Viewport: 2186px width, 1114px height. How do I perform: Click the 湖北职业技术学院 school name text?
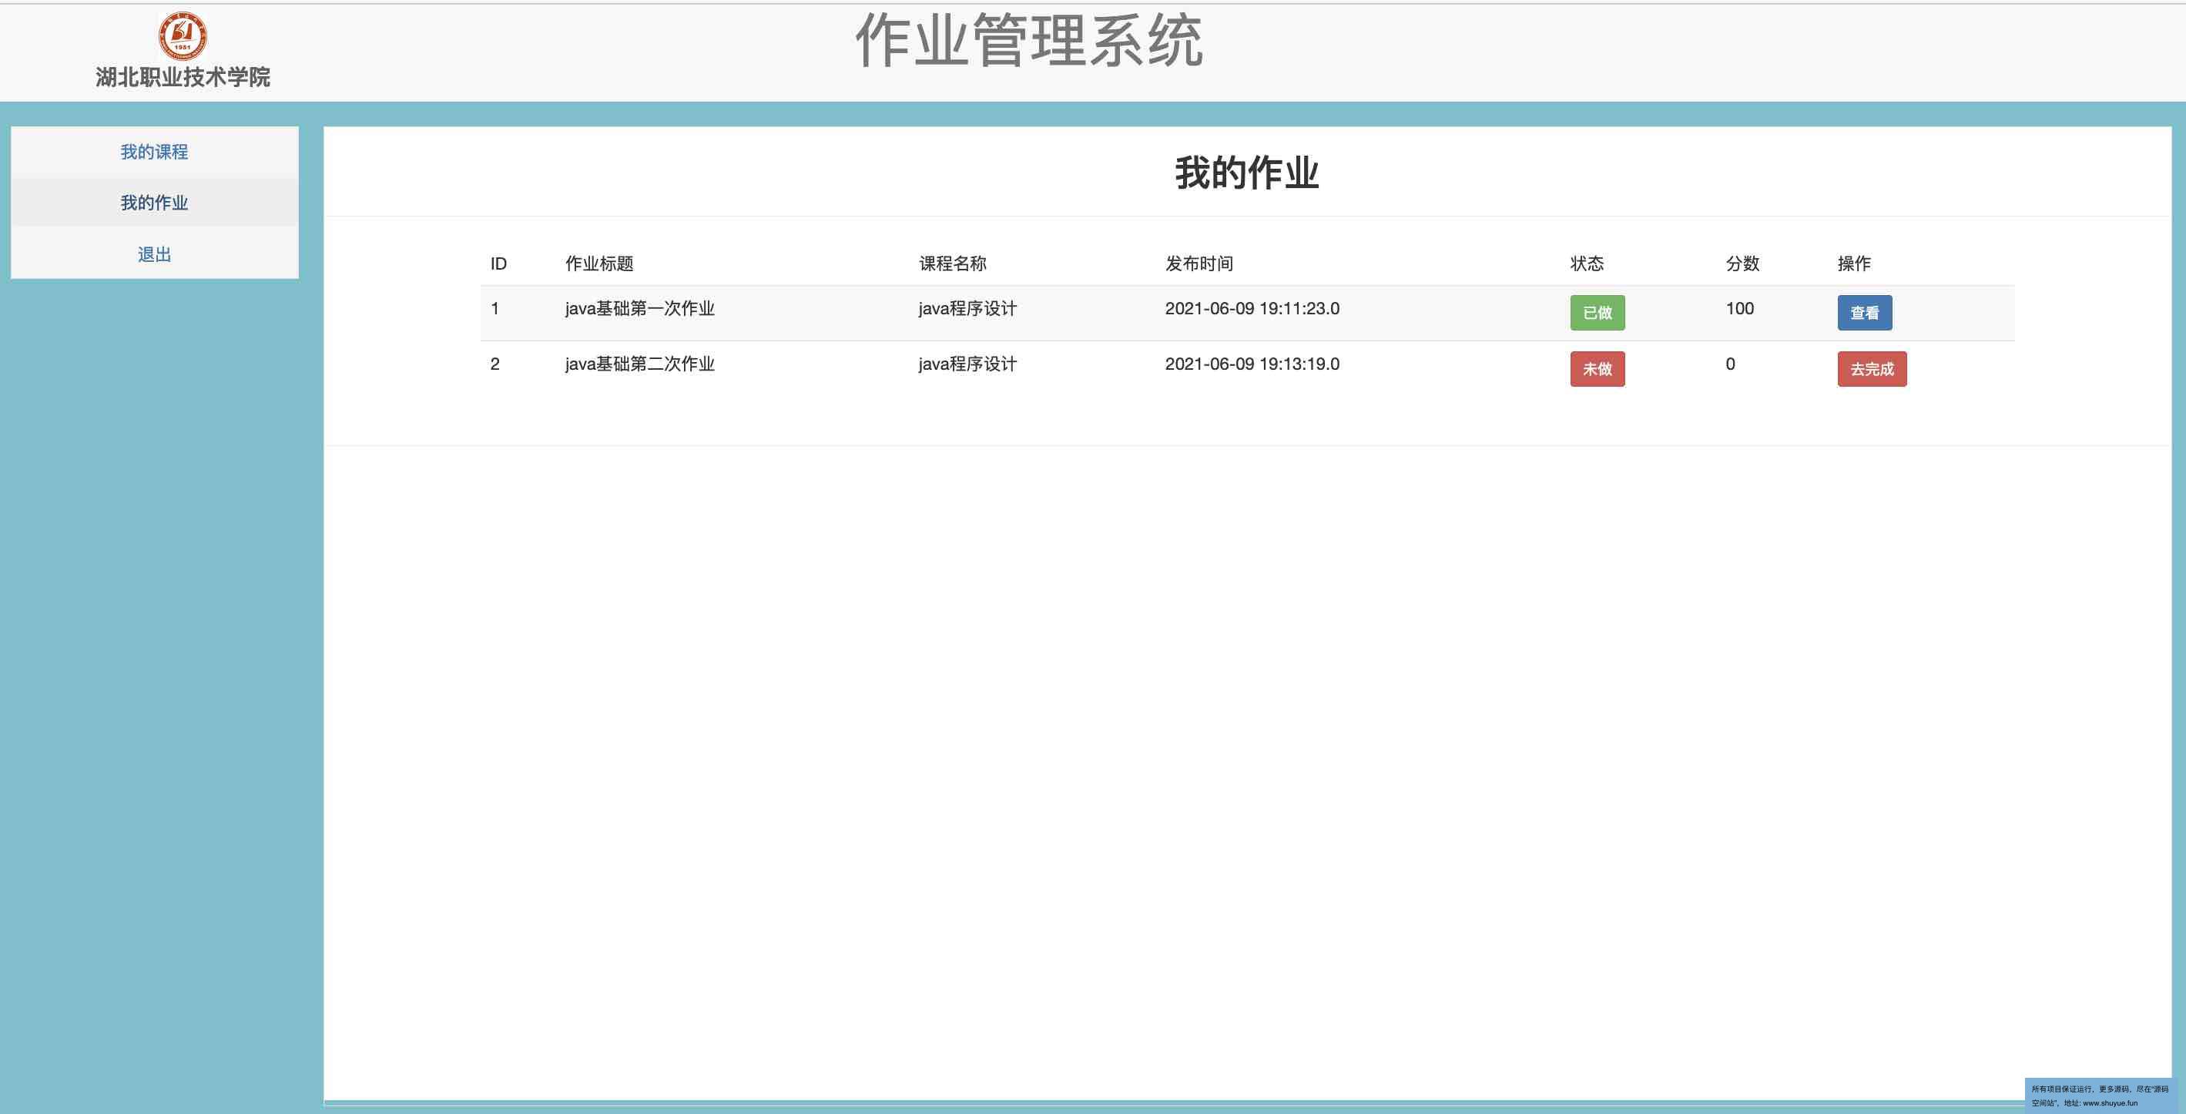click(183, 77)
